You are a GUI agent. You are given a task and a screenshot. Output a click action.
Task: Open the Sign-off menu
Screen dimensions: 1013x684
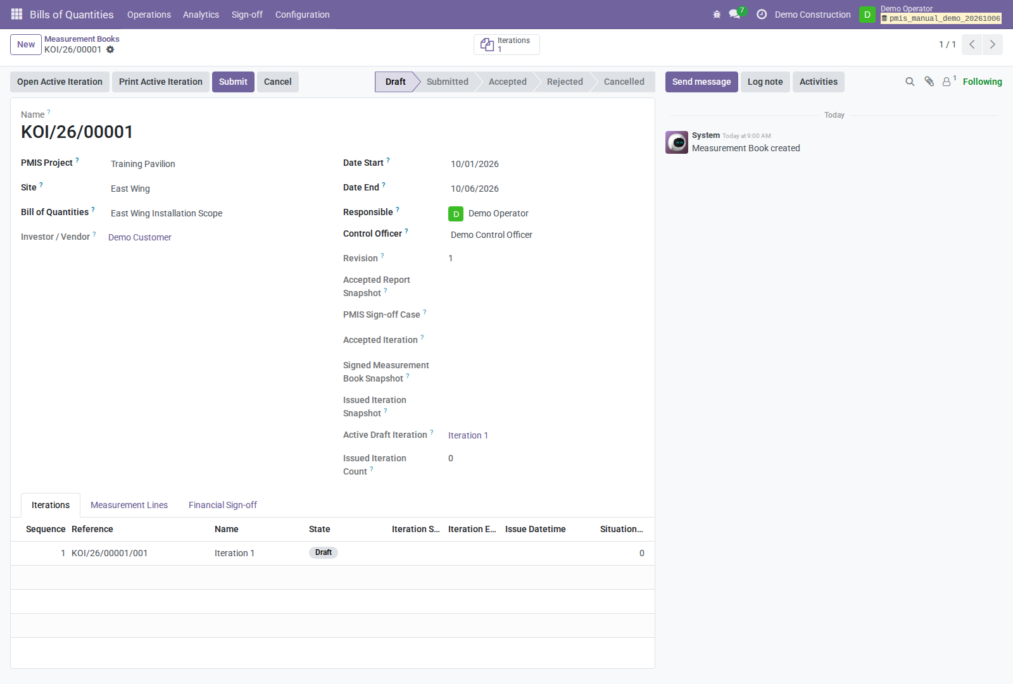(x=247, y=15)
